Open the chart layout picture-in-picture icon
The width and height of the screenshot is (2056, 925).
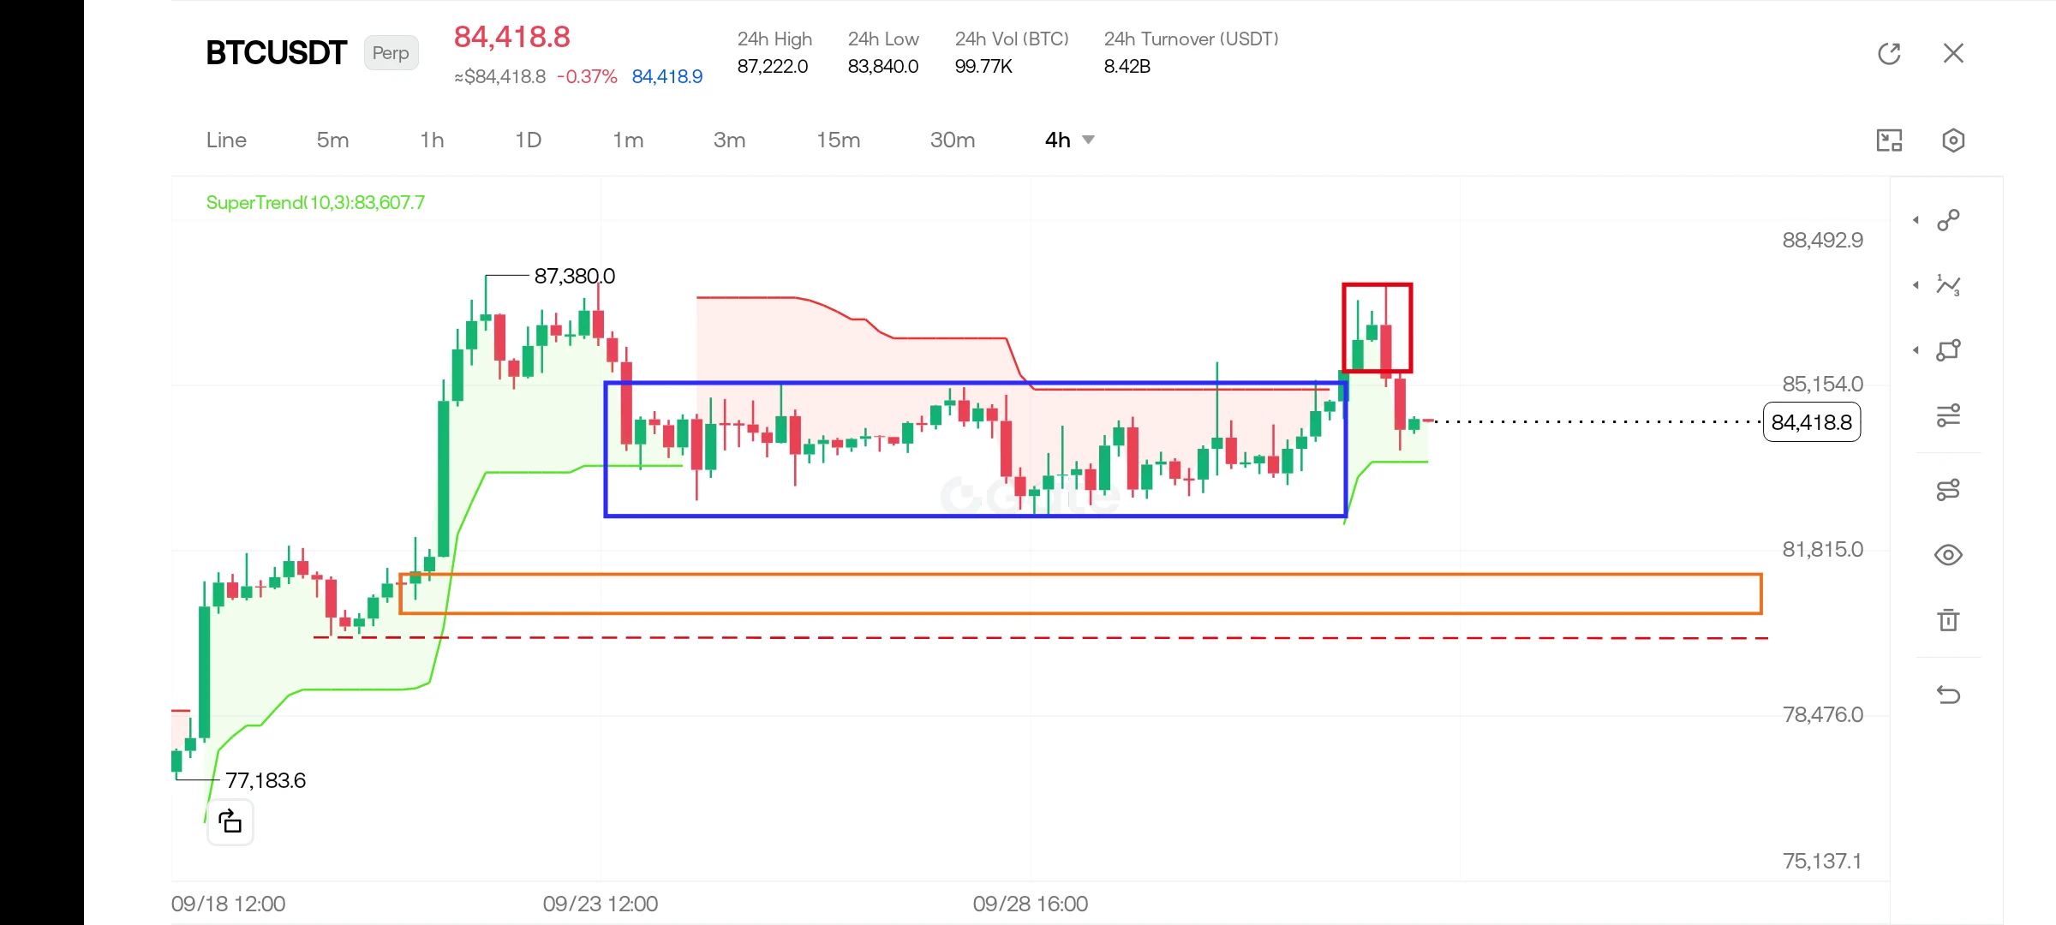point(1889,140)
